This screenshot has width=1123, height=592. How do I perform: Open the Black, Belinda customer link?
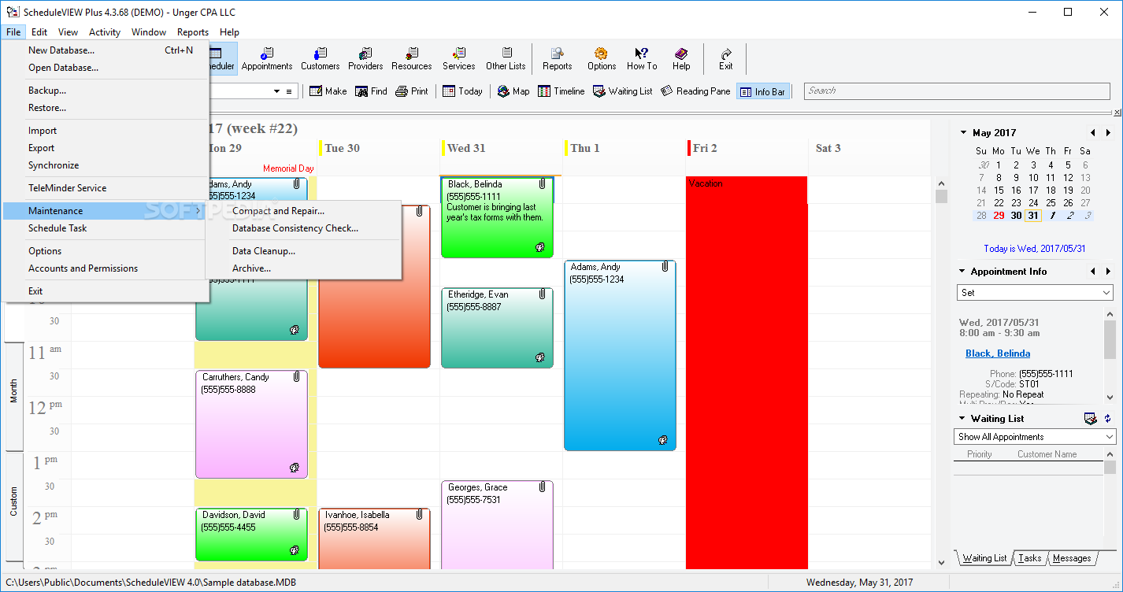997,353
